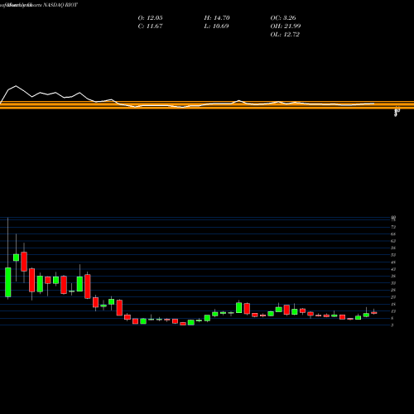Click the 68 price axis label

(393, 234)
